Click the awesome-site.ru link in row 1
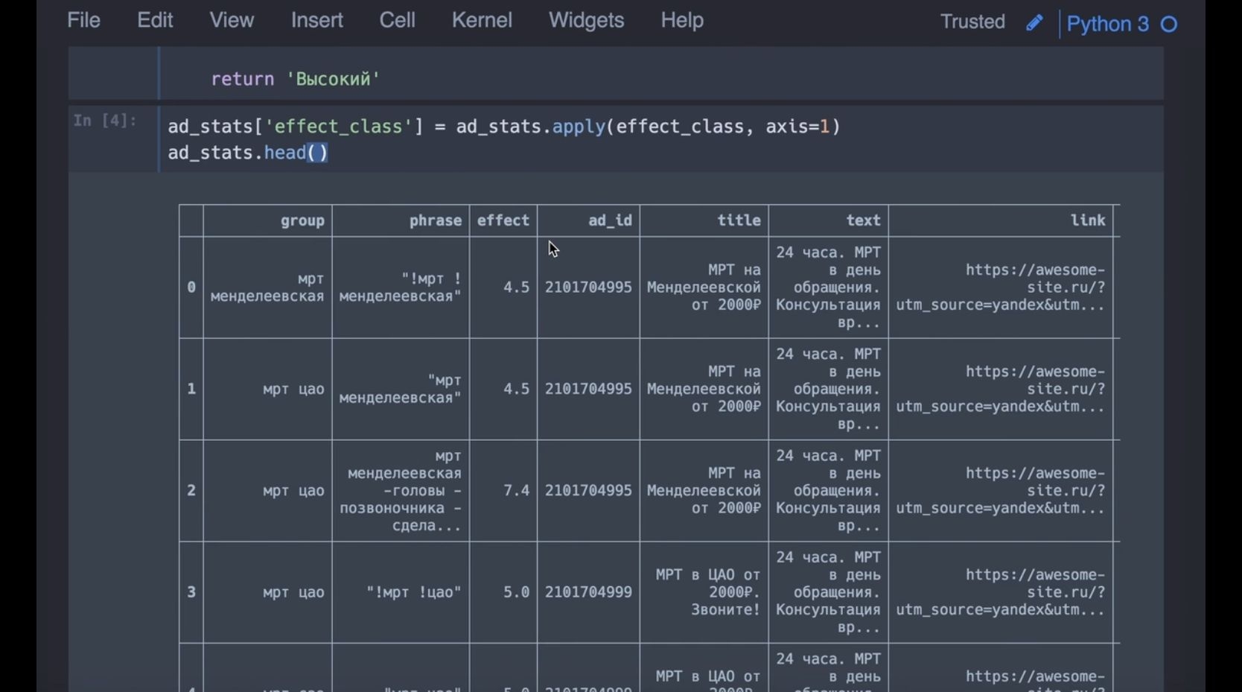 point(1001,389)
